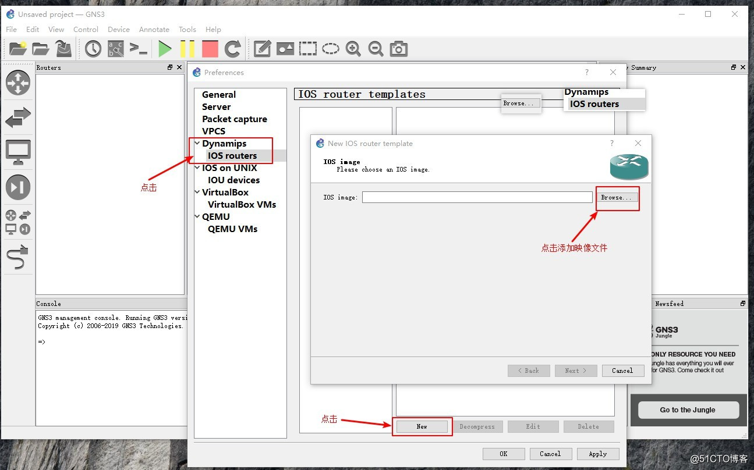The image size is (754, 470).
Task: Browse security devices sidebar icon
Action: tap(18, 187)
